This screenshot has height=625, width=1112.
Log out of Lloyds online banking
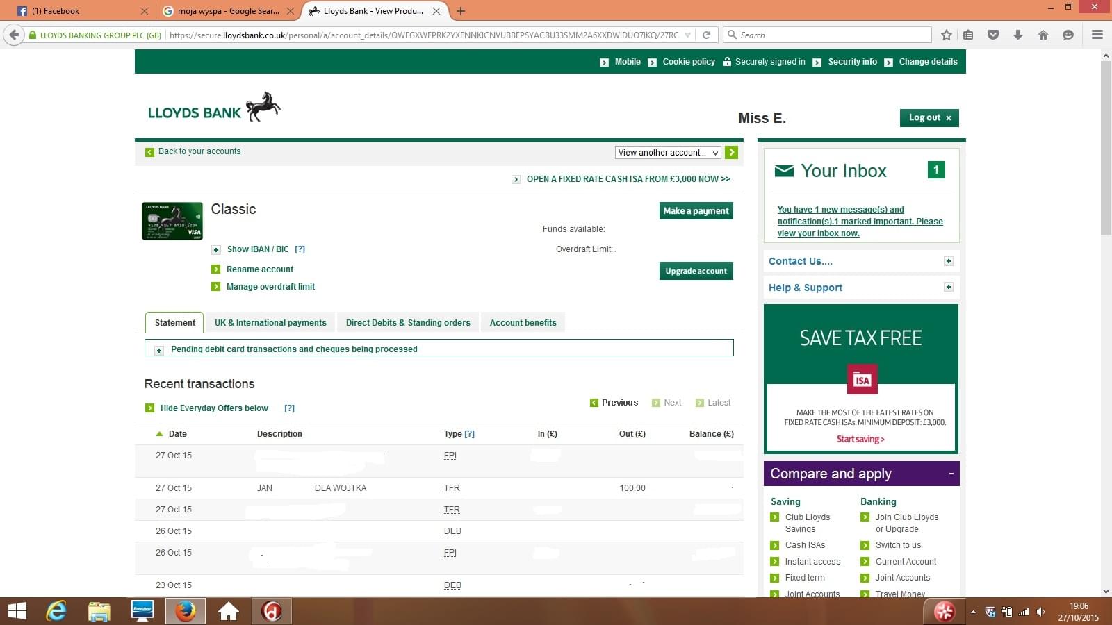coord(929,117)
